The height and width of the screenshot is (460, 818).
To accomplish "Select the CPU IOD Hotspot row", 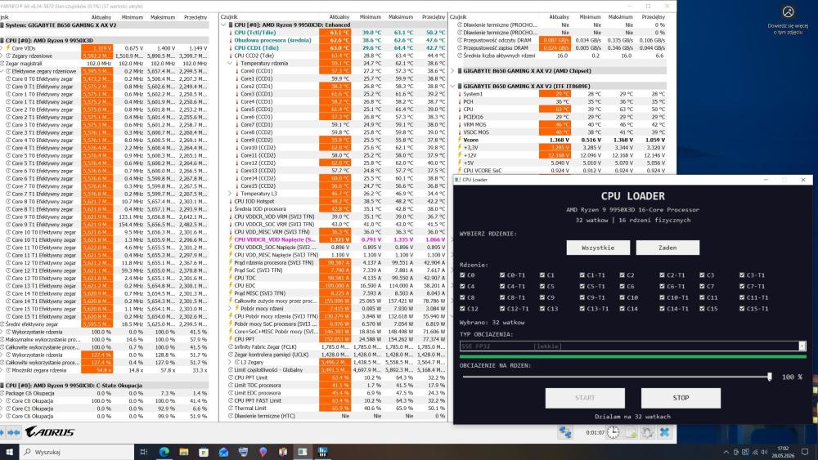I will (x=334, y=201).
